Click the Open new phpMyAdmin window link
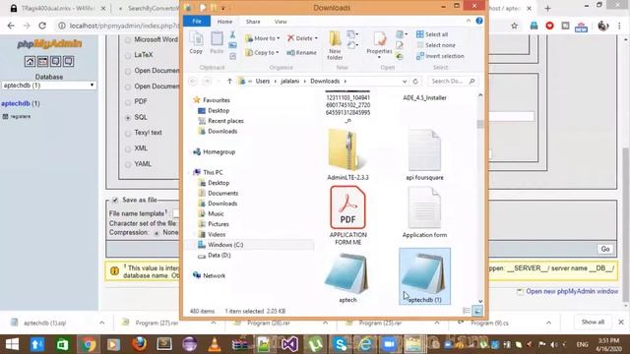630x354 pixels. pyautogui.click(x=572, y=291)
